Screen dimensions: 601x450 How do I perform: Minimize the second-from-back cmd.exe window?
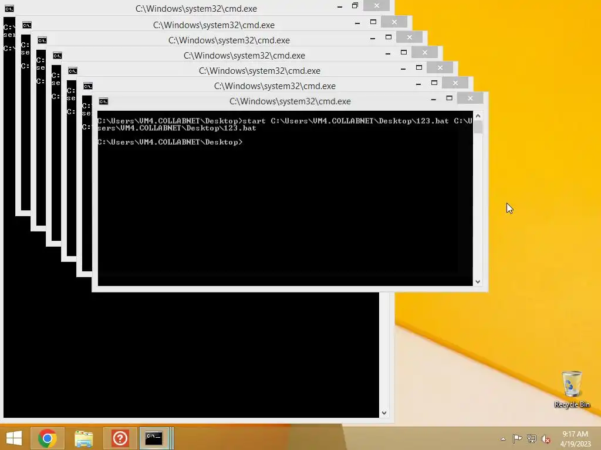[357, 23]
